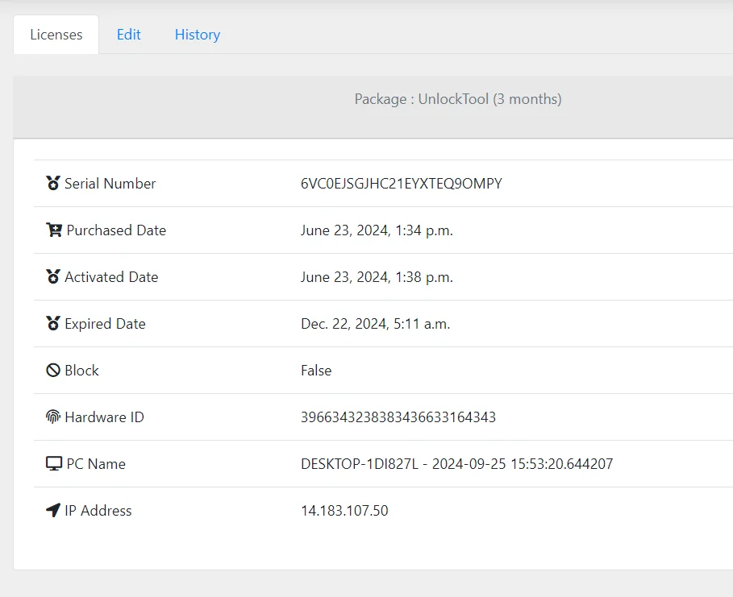Click the activated date June 23, 2024, 1:38 p.m.

(x=377, y=277)
